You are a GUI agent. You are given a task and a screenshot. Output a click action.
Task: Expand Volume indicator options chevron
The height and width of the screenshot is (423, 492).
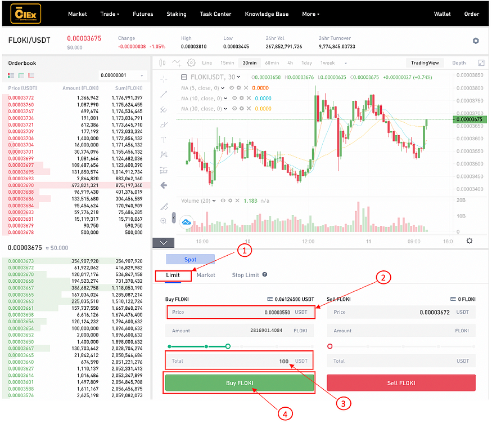pos(214,201)
